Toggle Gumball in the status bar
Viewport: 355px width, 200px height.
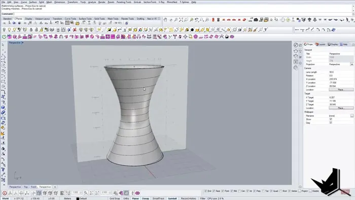[172, 198]
